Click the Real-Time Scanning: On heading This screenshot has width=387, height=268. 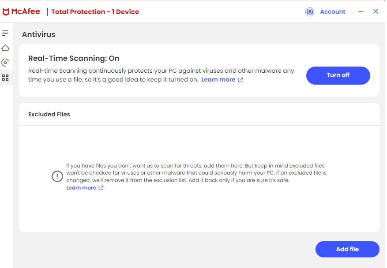[x=74, y=59]
